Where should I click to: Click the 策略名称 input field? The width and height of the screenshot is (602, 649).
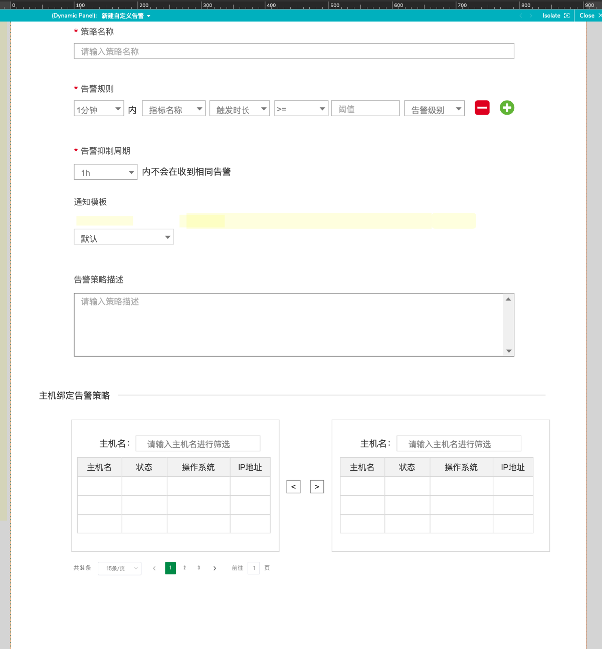294,51
